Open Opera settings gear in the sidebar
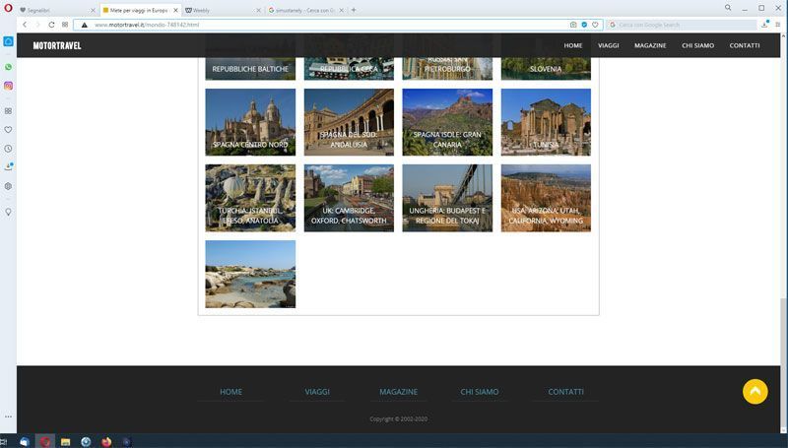The height and width of the screenshot is (448, 788). point(8,186)
